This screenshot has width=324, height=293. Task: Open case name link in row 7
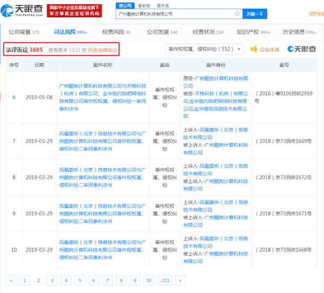pos(103,141)
